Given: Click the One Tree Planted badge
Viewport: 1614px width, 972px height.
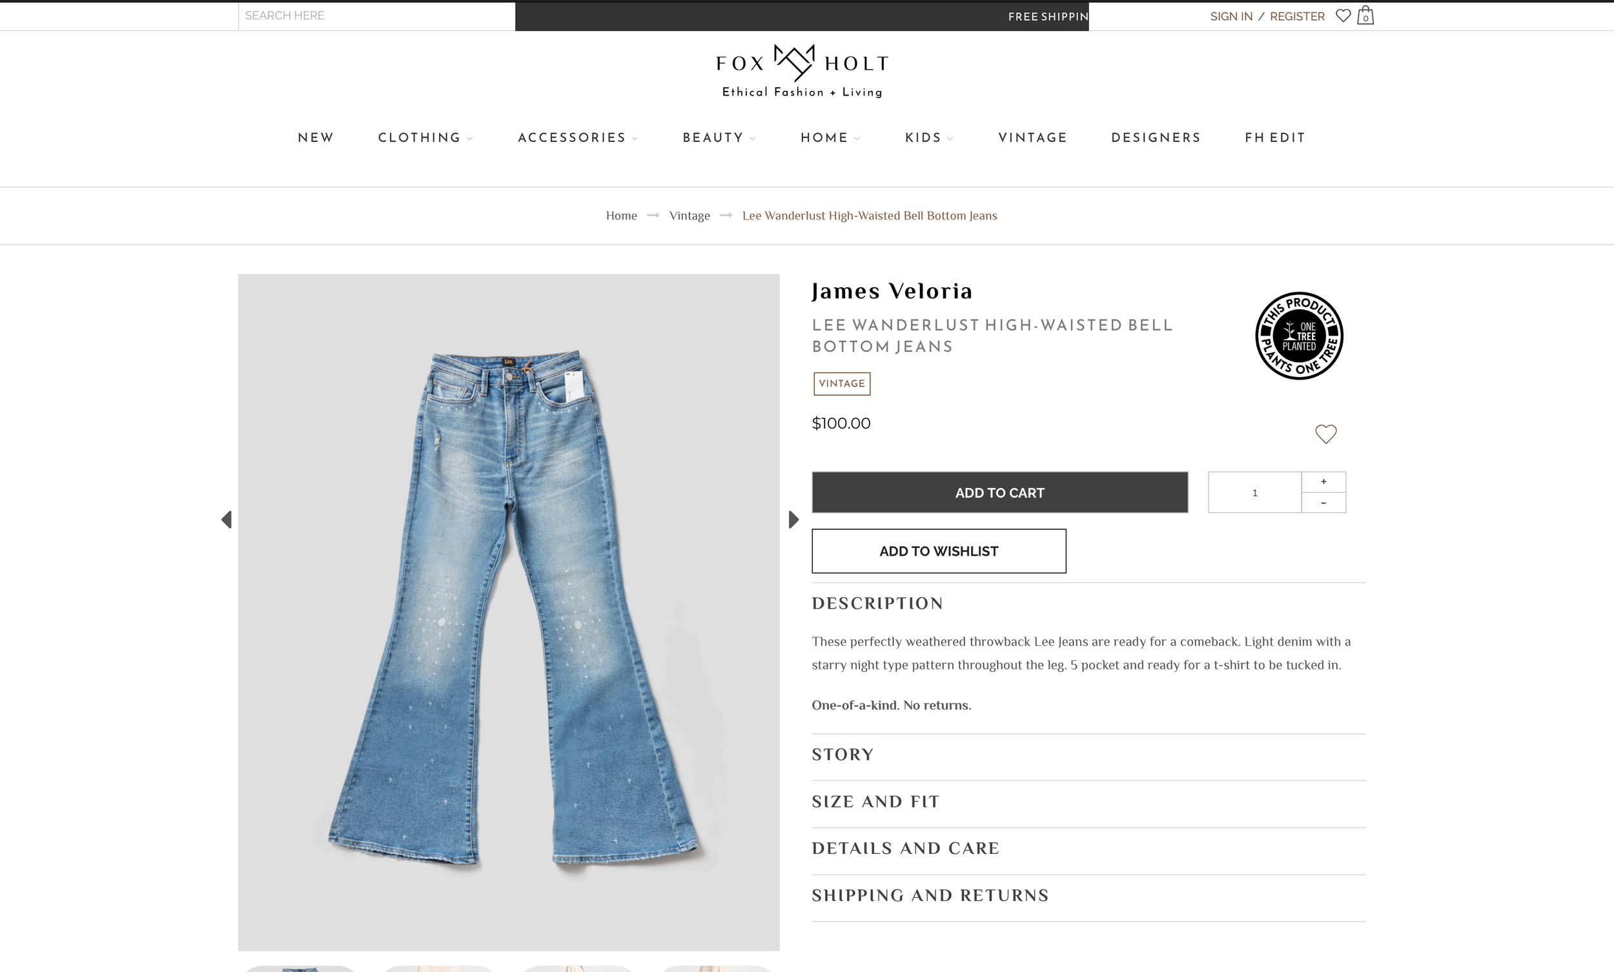Looking at the screenshot, I should point(1299,336).
